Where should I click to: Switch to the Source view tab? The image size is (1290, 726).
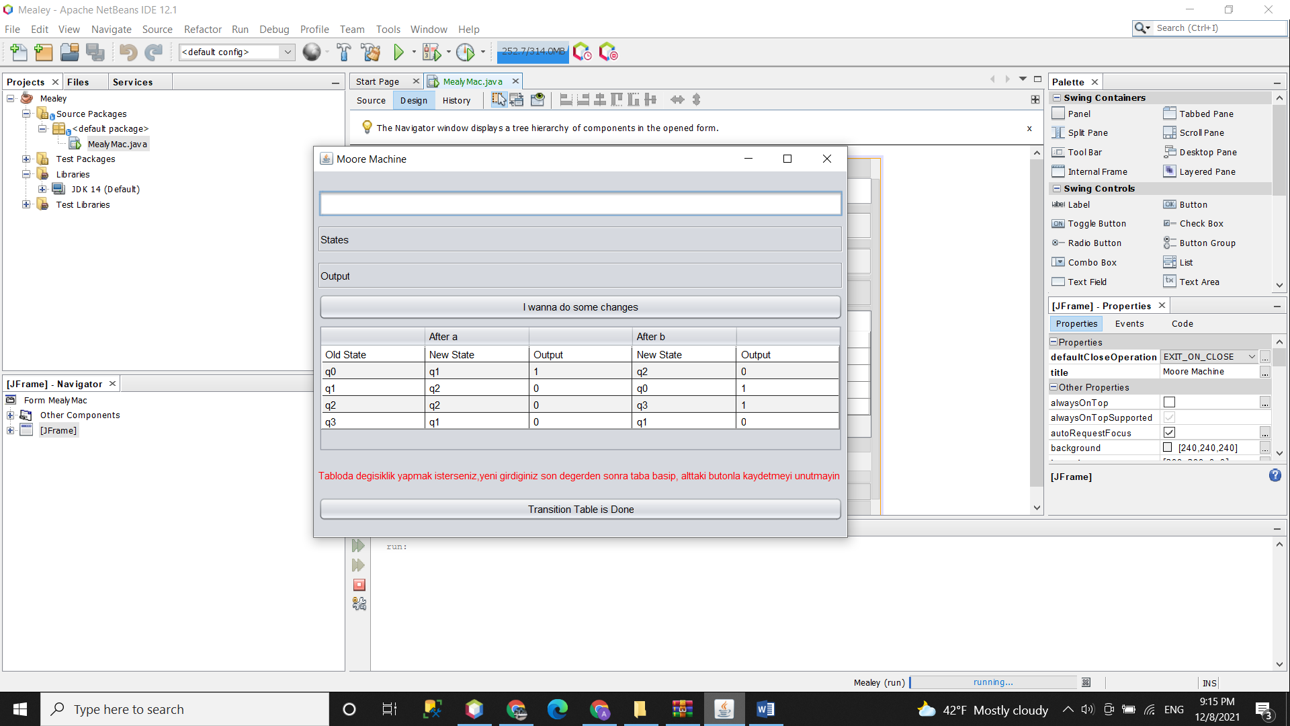tap(371, 100)
